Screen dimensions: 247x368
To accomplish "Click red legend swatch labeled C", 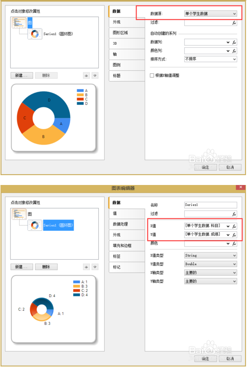I will click(80, 99).
